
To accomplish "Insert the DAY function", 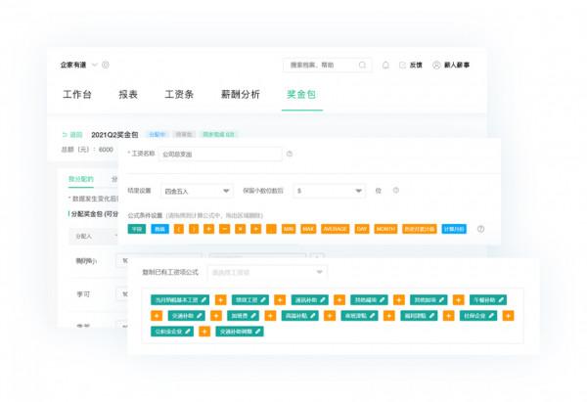I will (x=362, y=229).
